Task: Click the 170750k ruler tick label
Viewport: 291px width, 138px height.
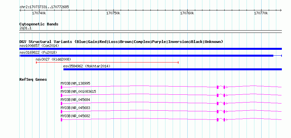Action: (113, 13)
